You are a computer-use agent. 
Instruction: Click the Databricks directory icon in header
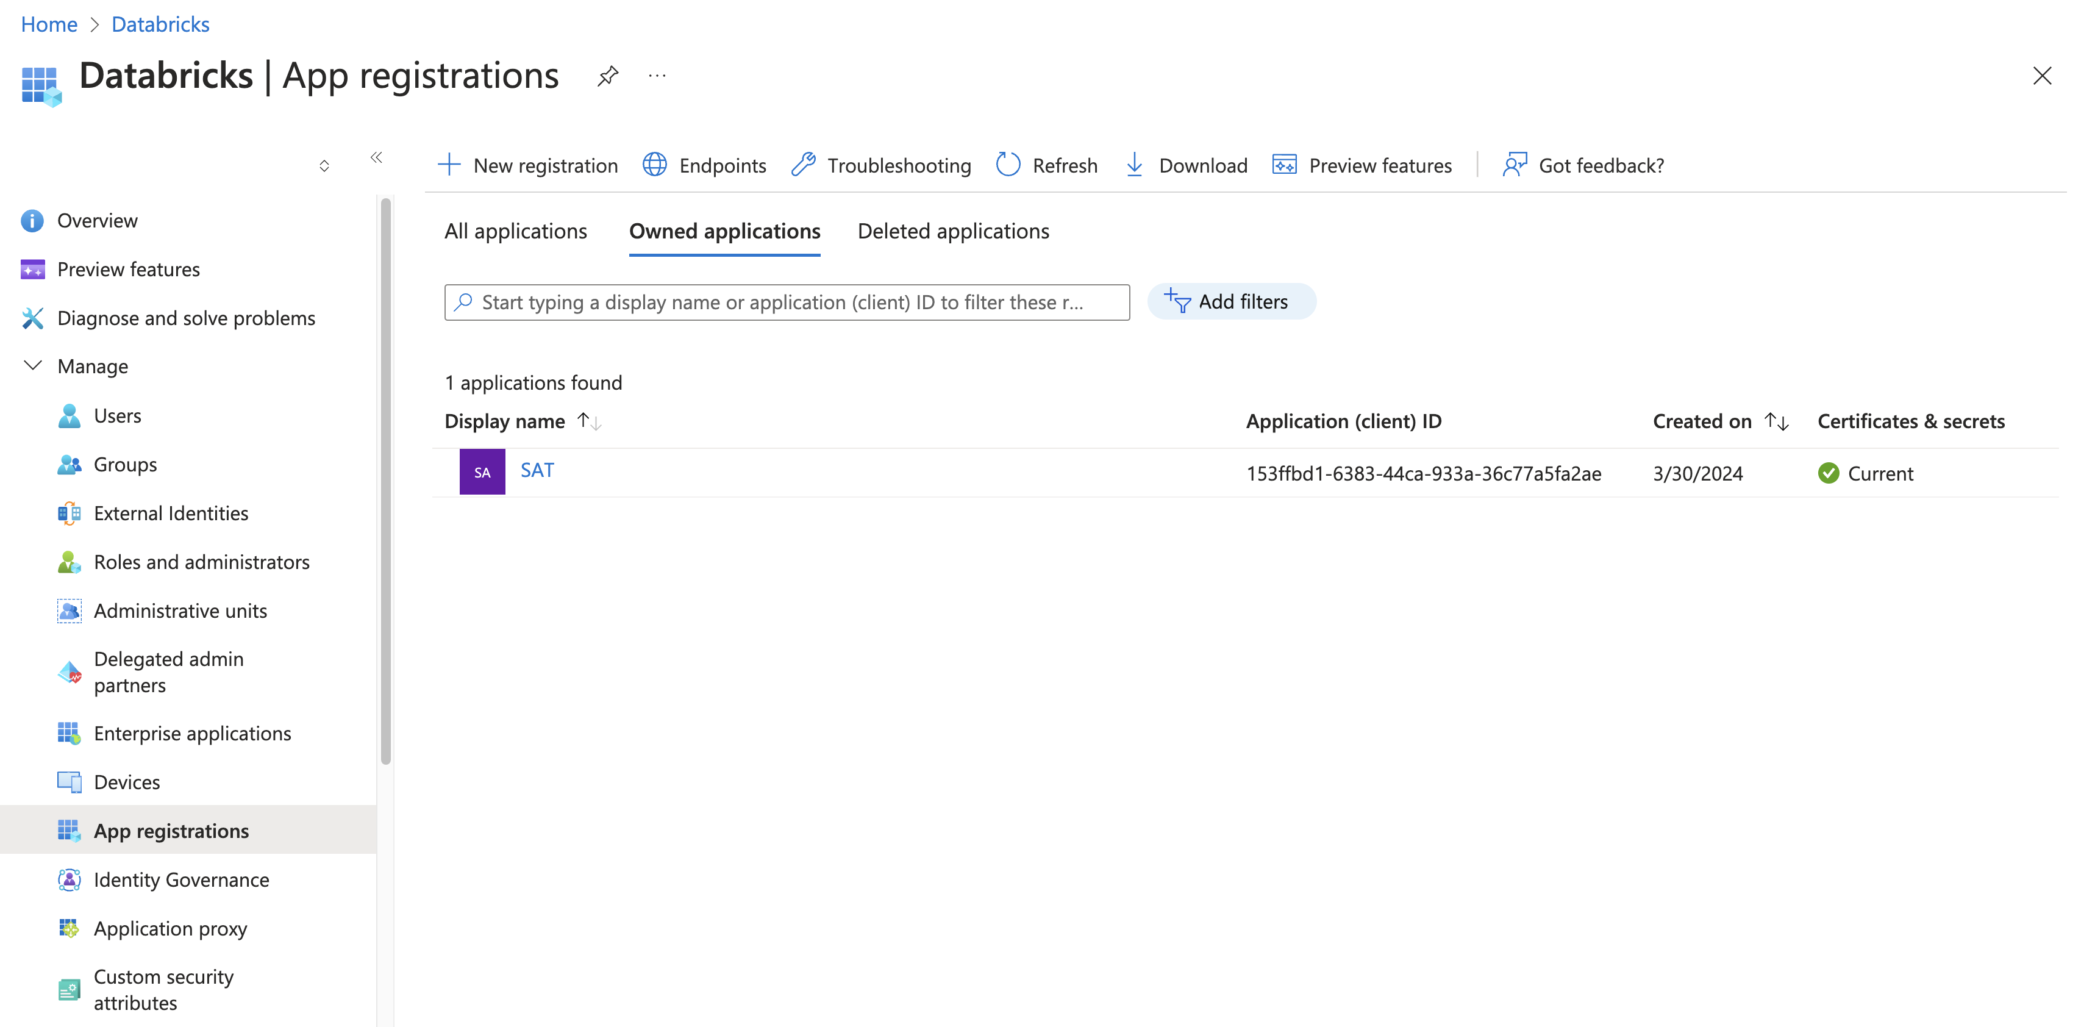pyautogui.click(x=41, y=86)
